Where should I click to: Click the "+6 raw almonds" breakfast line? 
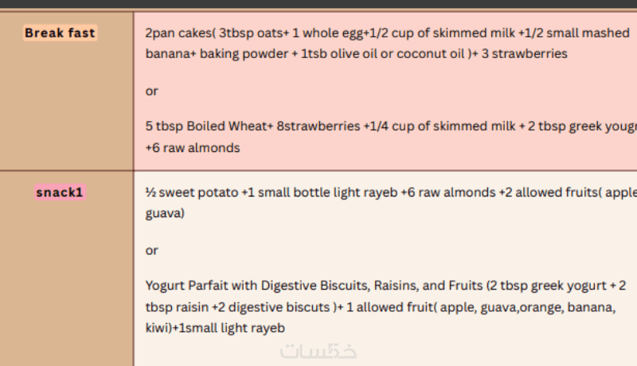coord(192,148)
